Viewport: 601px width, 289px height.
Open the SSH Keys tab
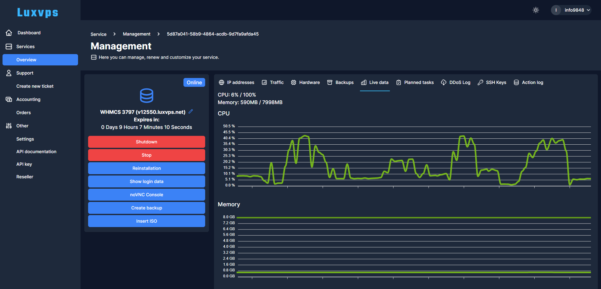pyautogui.click(x=492, y=82)
